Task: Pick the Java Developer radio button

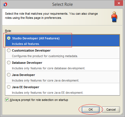Action: [9, 75]
